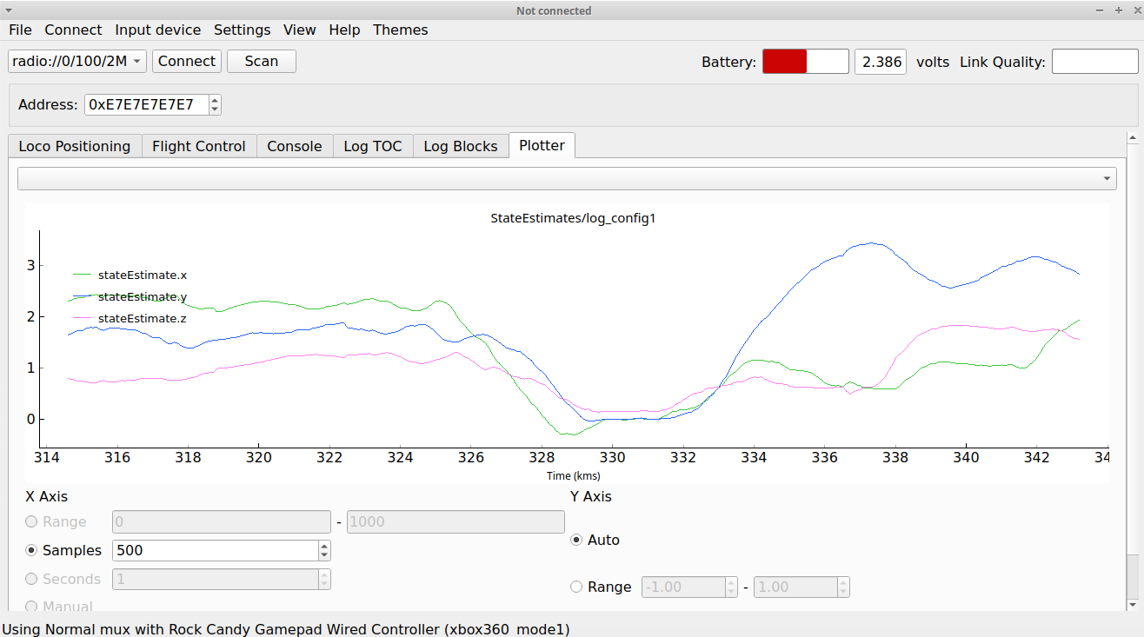This screenshot has width=1144, height=637.
Task: Open the Themes menu
Action: [x=400, y=30]
